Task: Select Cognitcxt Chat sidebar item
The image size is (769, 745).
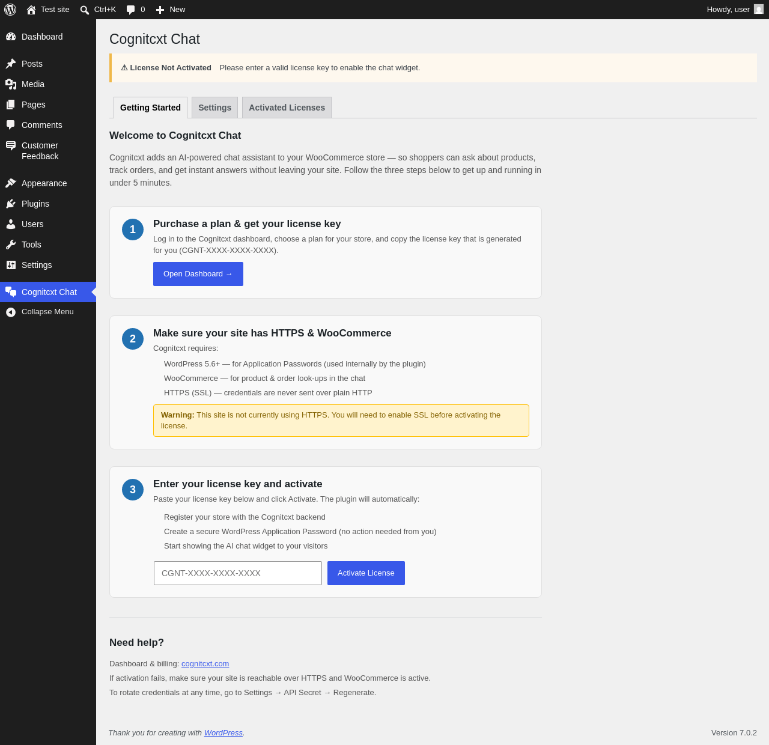Action: pyautogui.click(x=48, y=292)
